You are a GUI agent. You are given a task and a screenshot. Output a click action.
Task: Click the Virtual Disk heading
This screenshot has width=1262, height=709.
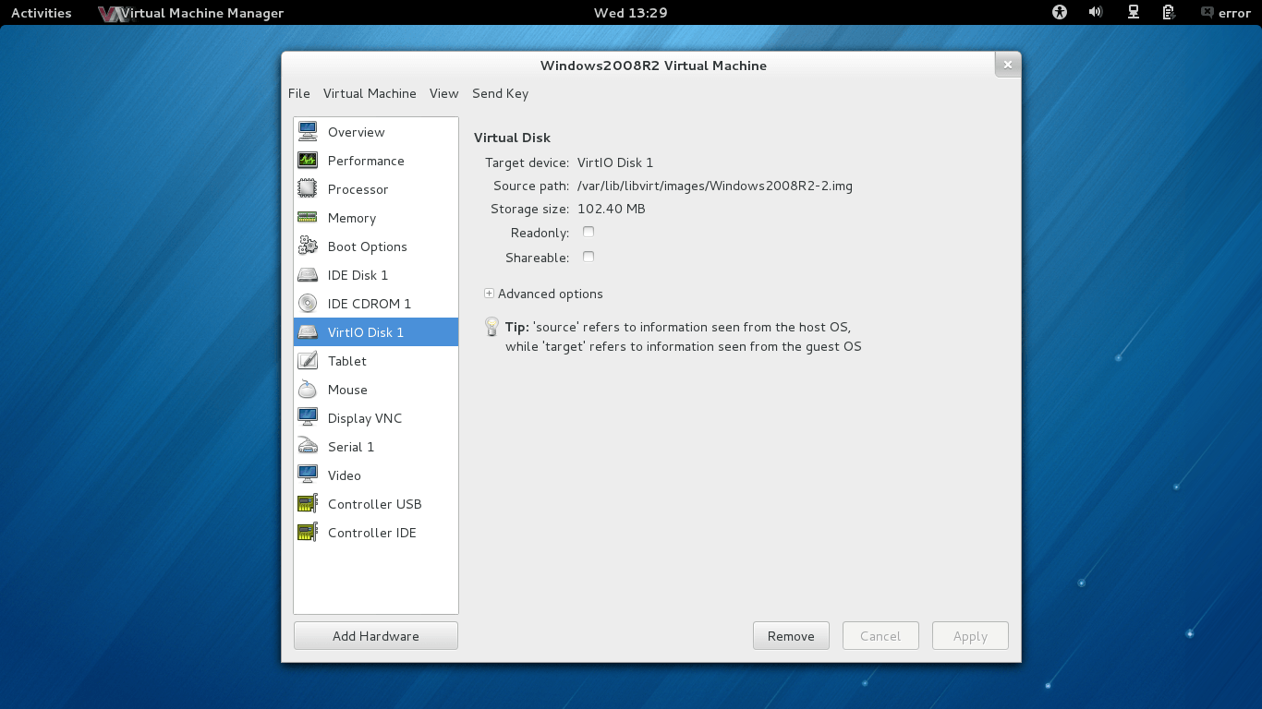pyautogui.click(x=512, y=138)
